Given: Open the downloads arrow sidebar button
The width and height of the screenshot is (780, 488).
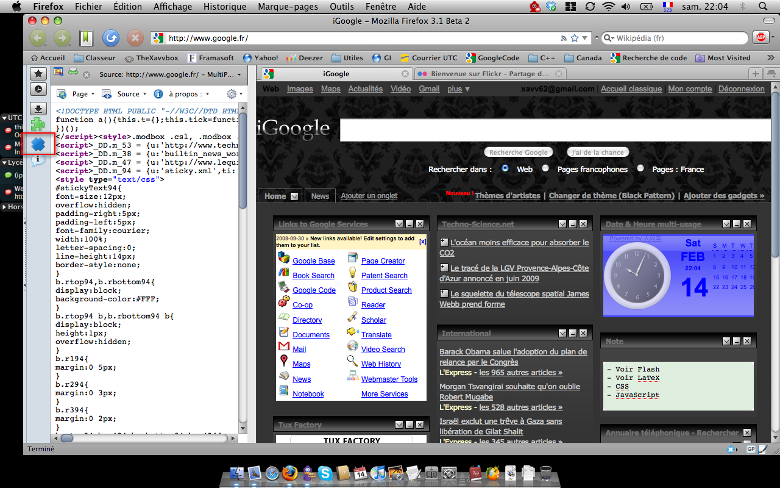Looking at the screenshot, I should coord(38,109).
